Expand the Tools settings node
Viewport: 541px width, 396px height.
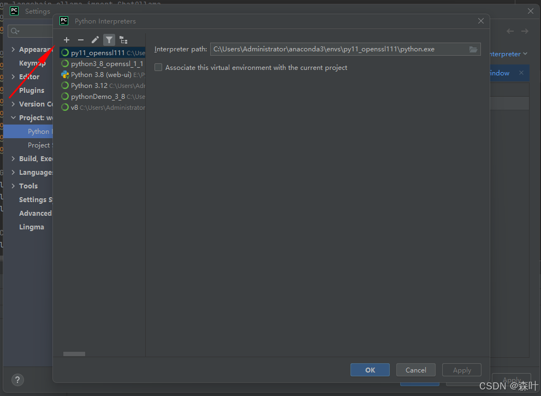click(13, 186)
